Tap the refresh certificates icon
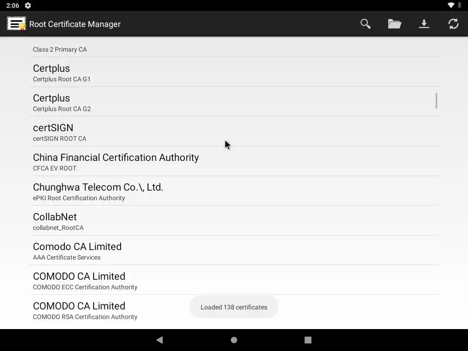This screenshot has height=351, width=468. pyautogui.click(x=453, y=24)
